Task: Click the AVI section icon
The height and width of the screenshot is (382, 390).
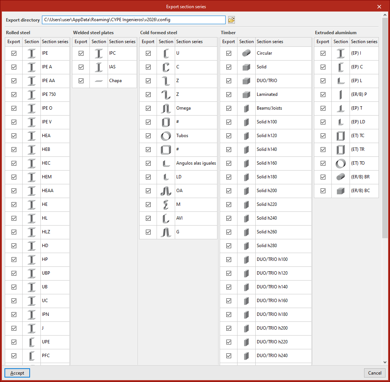Action: [166, 218]
